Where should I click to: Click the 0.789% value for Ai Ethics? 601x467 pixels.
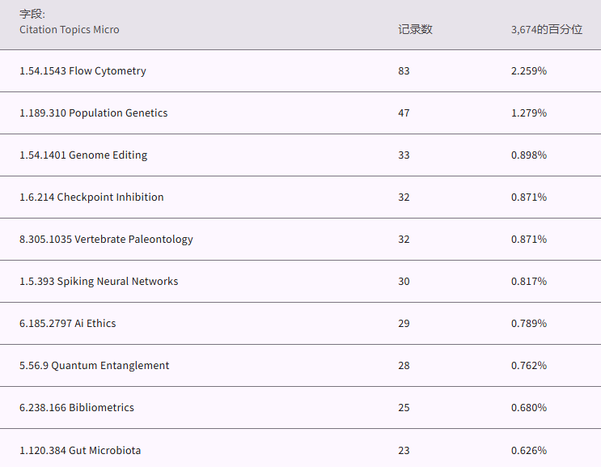click(x=529, y=324)
